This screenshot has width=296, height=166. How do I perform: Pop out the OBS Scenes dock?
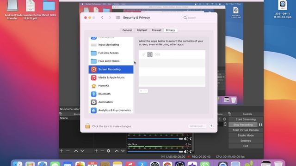pyautogui.click(x=61, y=114)
